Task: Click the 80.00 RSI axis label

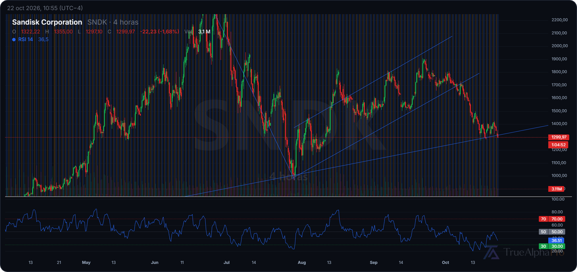Action: tap(557, 212)
